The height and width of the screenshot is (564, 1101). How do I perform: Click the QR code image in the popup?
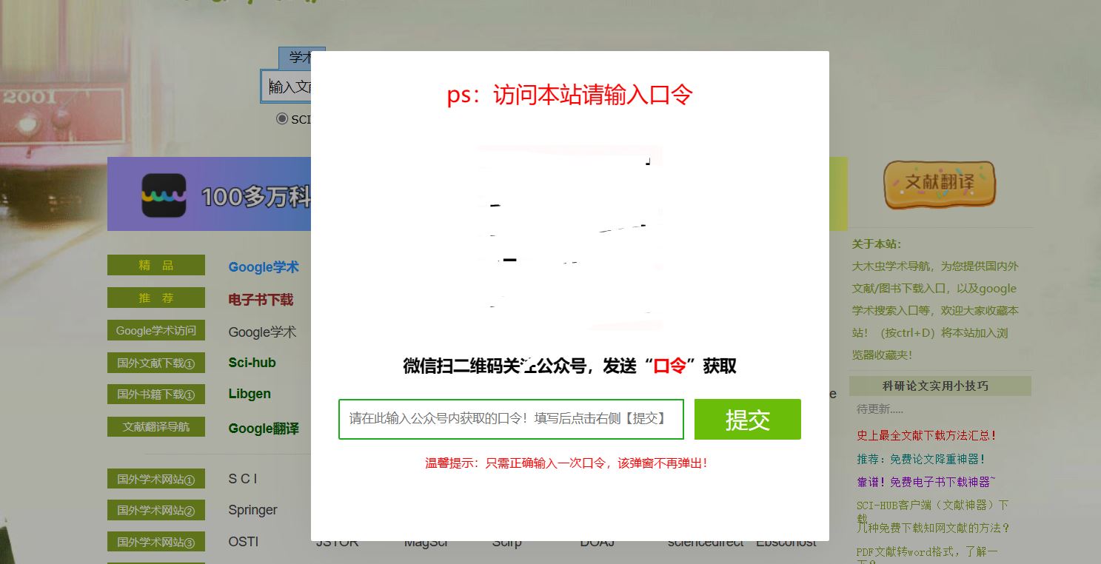click(569, 237)
